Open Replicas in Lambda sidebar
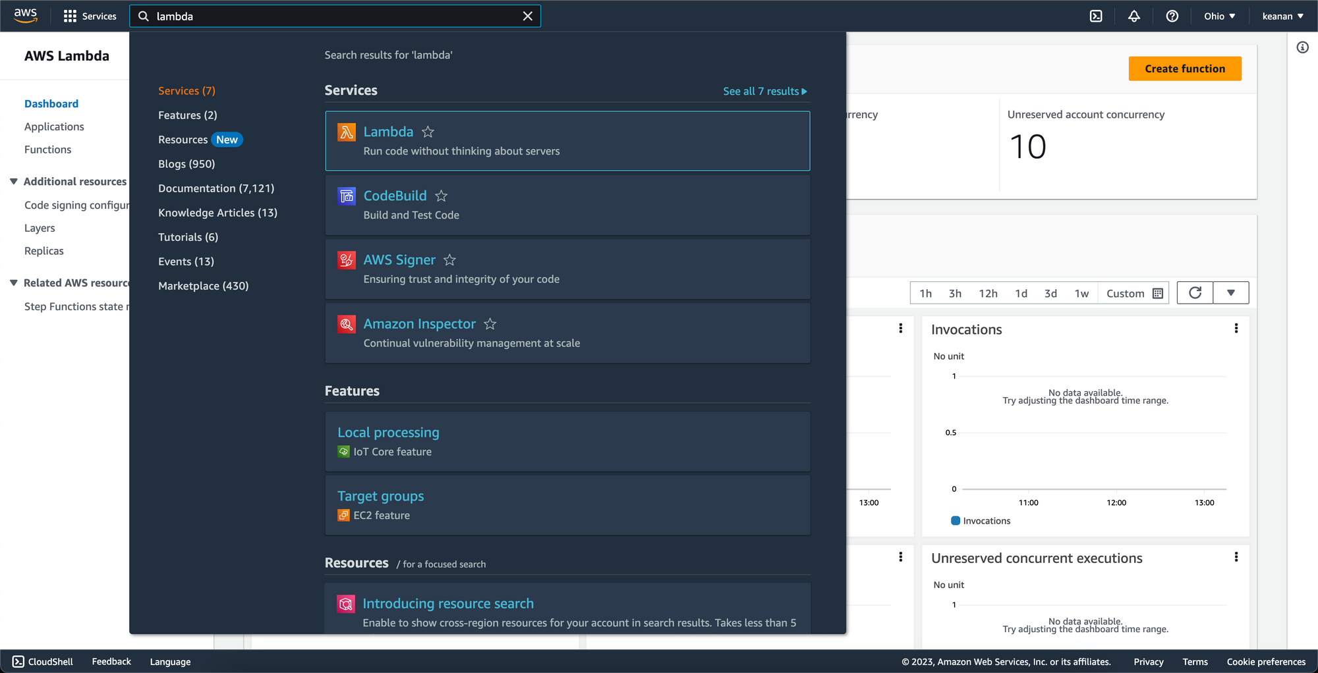Viewport: 1318px width, 673px height. (44, 251)
